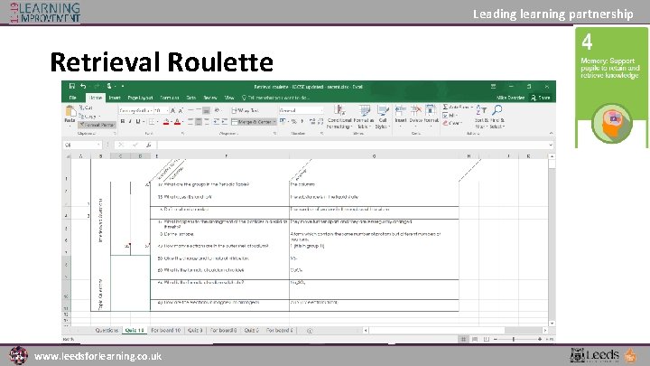The image size is (650, 366).
Task: Click the Fill button in Editing group
Action: [x=450, y=116]
